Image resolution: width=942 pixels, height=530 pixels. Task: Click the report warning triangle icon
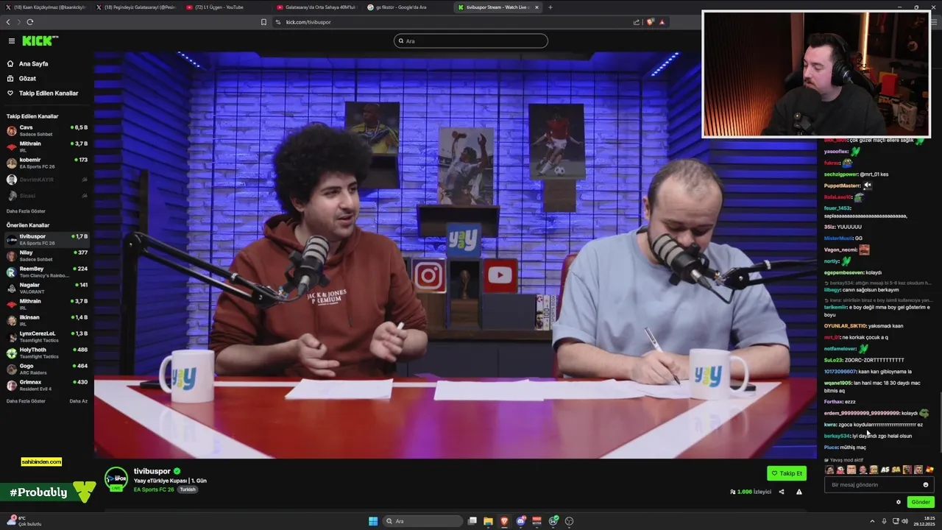(x=799, y=492)
